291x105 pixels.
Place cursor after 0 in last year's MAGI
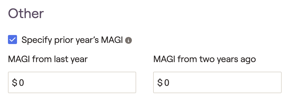pos(24,82)
